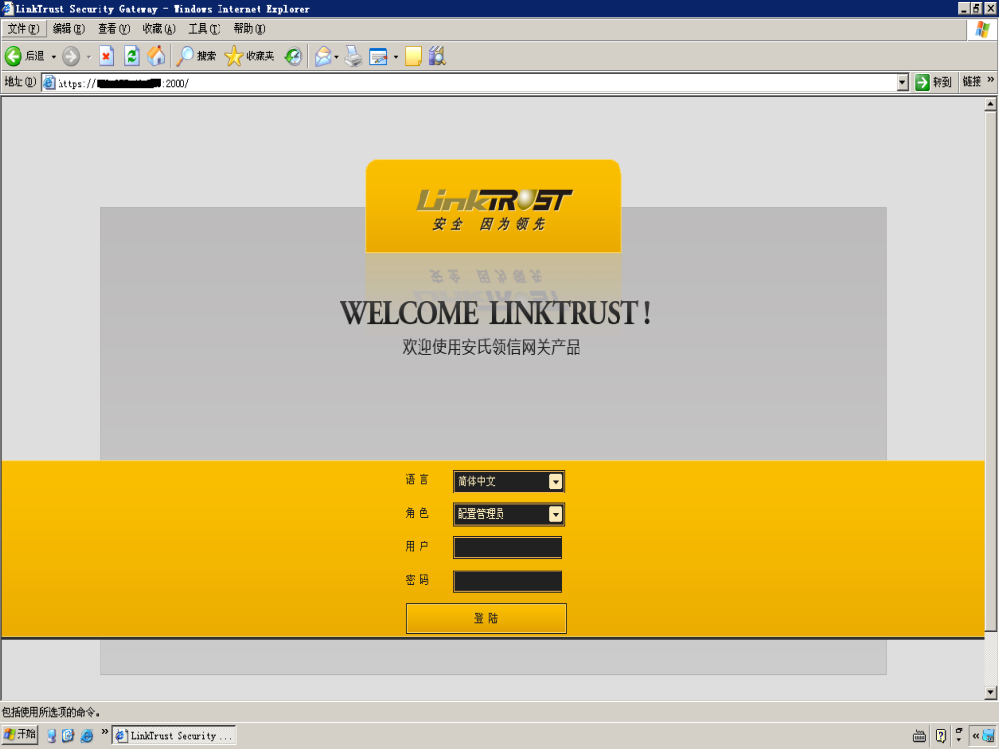The height and width of the screenshot is (749, 999).
Task: Click the page icon in the address bar
Action: 49,82
